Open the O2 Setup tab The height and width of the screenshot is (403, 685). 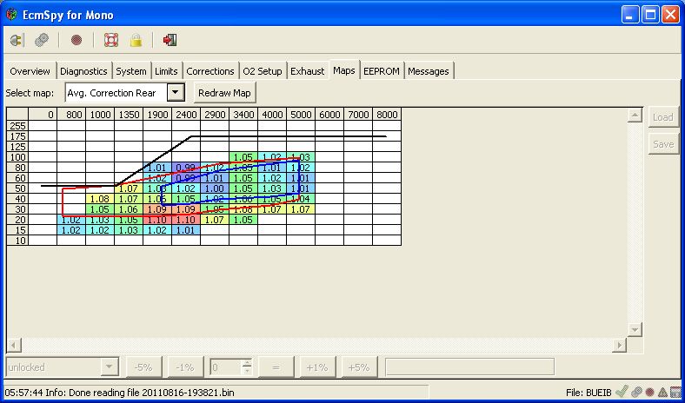point(262,71)
